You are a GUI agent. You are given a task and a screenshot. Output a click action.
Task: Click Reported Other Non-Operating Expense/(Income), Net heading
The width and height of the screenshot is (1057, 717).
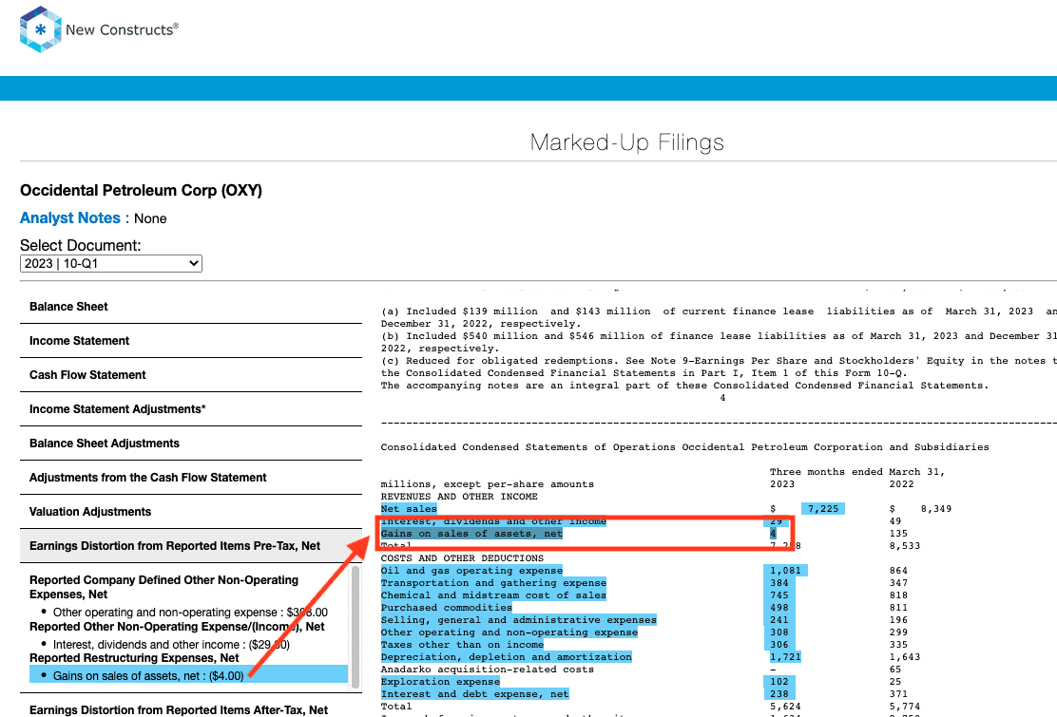pos(177,626)
